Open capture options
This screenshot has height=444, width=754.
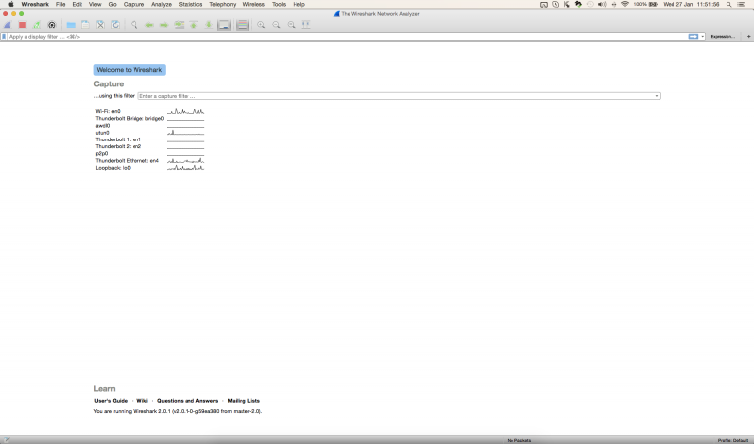52,25
